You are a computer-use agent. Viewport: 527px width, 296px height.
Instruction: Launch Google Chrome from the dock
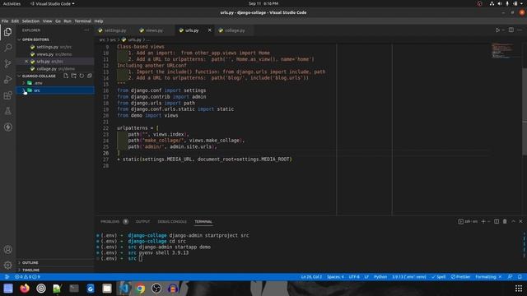(x=140, y=289)
